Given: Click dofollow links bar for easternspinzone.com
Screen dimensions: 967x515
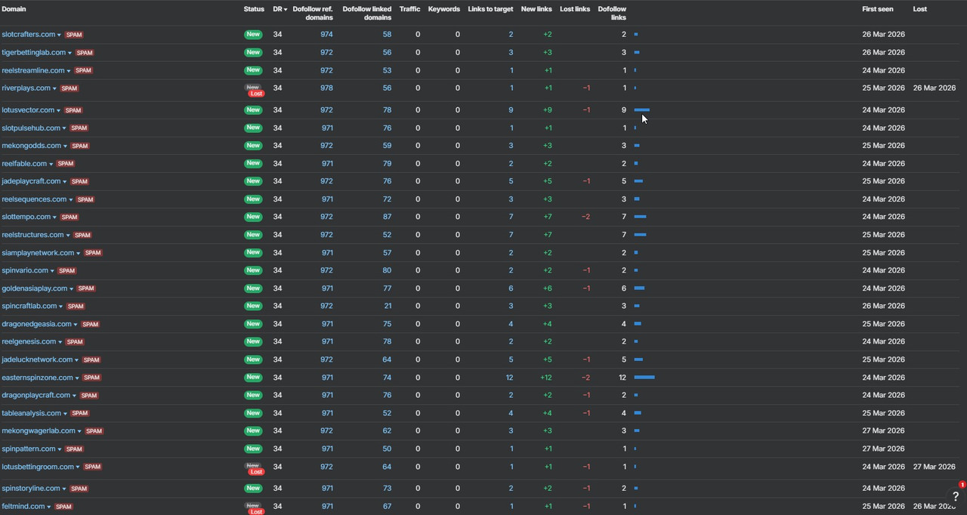Looking at the screenshot, I should [x=644, y=378].
